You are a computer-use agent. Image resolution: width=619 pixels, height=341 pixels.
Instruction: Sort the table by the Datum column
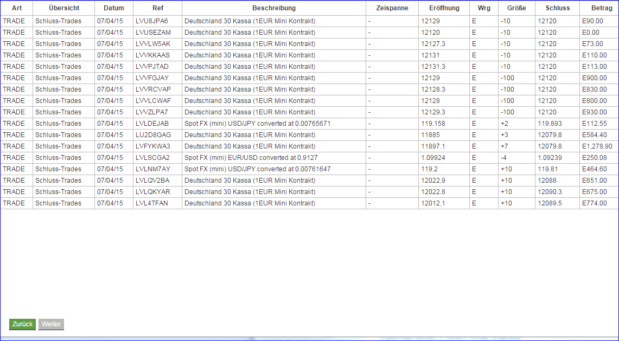coord(114,8)
